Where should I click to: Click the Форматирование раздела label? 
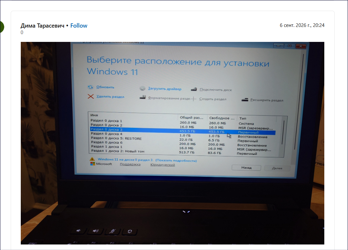click(x=169, y=98)
